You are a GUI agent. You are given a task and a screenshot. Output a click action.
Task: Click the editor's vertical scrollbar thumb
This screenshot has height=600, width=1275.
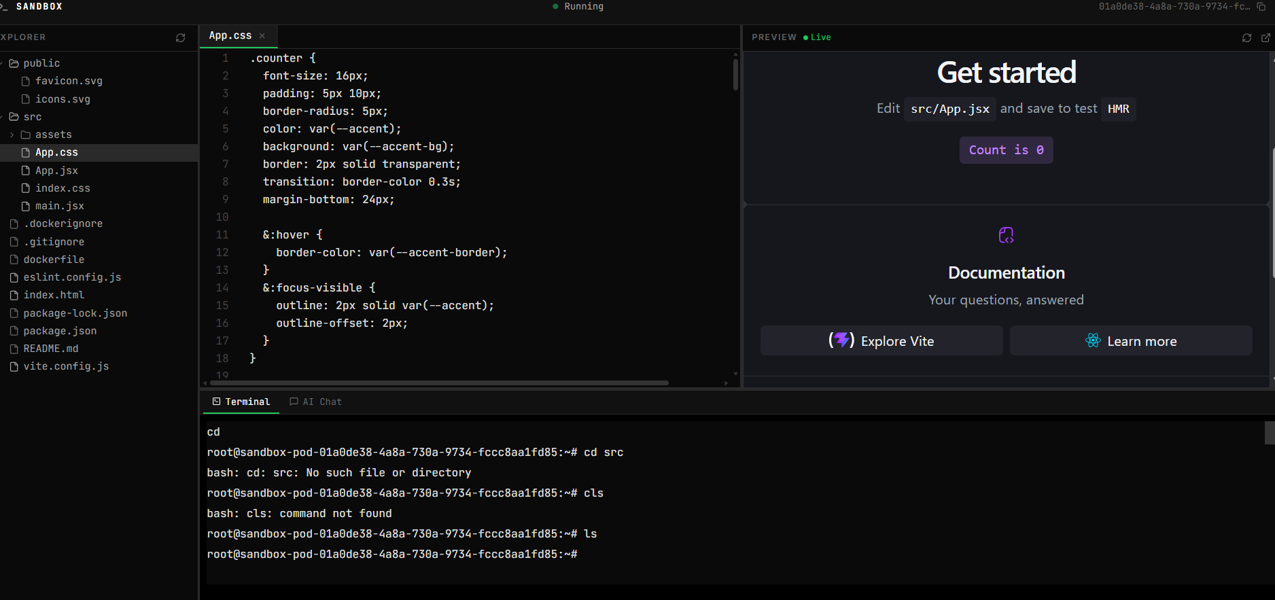(735, 74)
